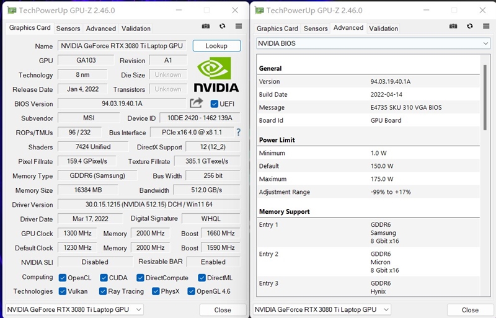Open Validation tab in left window
The height and width of the screenshot is (318, 496).
click(136, 29)
